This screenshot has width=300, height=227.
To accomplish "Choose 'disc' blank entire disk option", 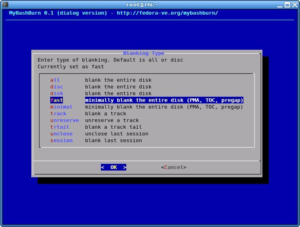I will point(57,87).
